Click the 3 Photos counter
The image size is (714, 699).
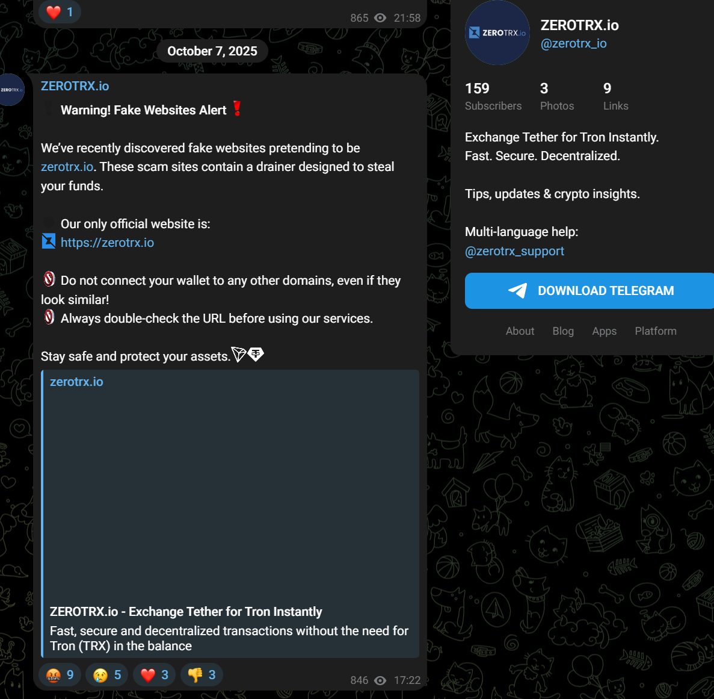557,96
